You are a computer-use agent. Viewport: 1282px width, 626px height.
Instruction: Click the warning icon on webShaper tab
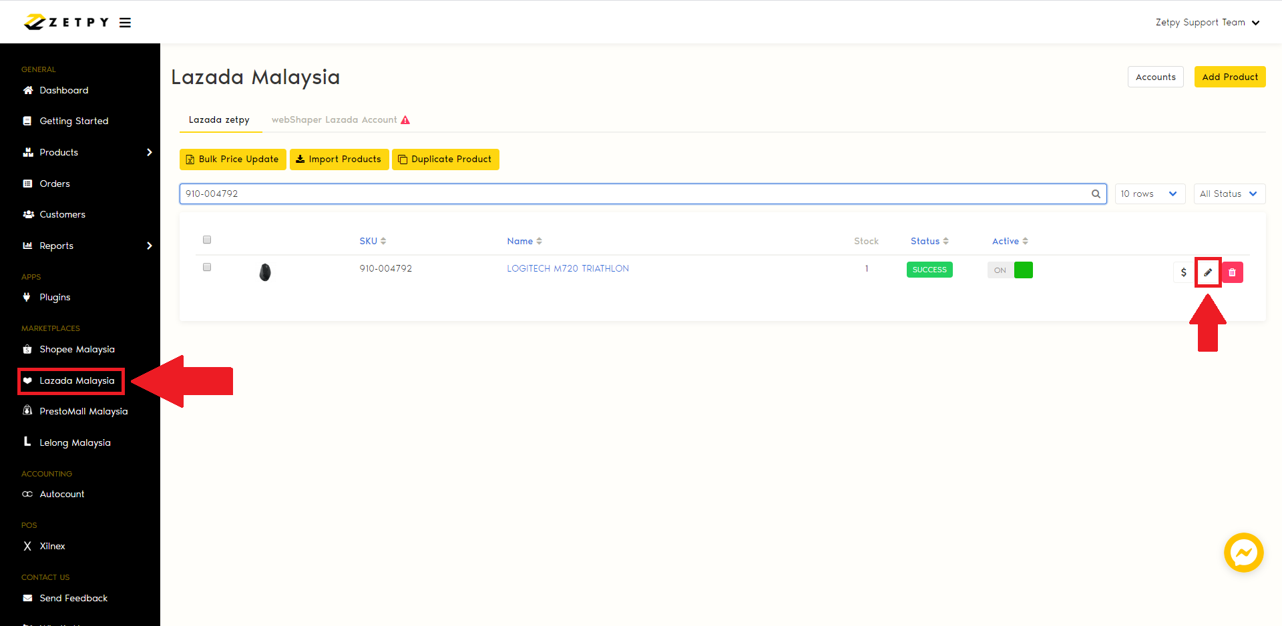pos(405,120)
